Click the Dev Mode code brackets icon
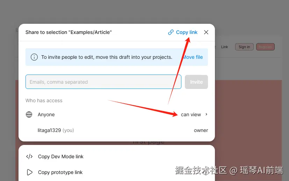289x181 pixels. pyautogui.click(x=29, y=156)
